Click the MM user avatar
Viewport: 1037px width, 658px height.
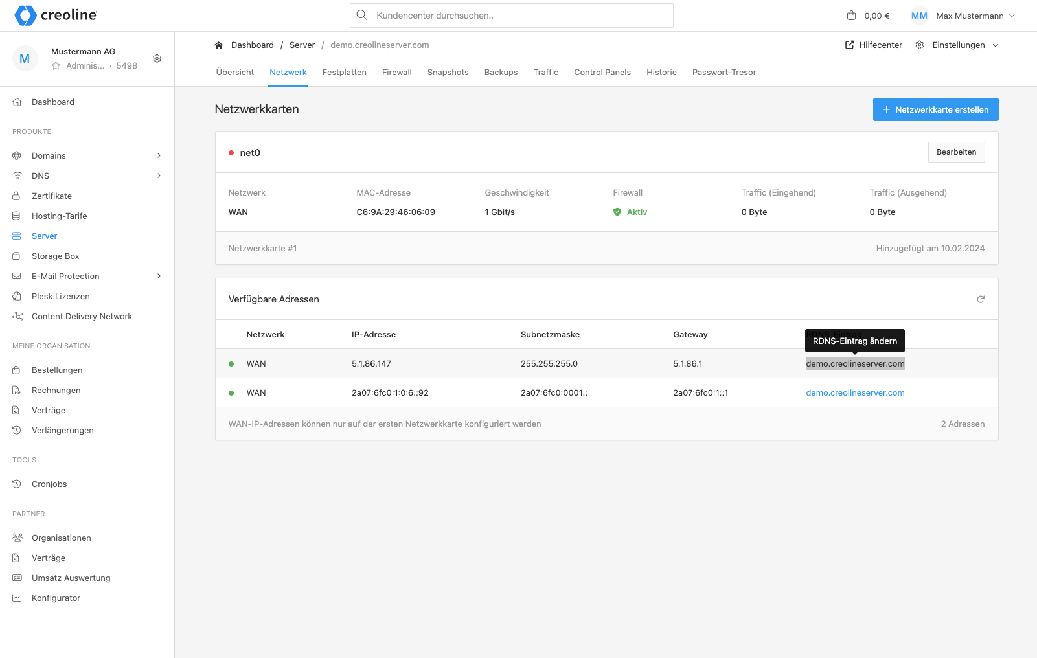919,16
